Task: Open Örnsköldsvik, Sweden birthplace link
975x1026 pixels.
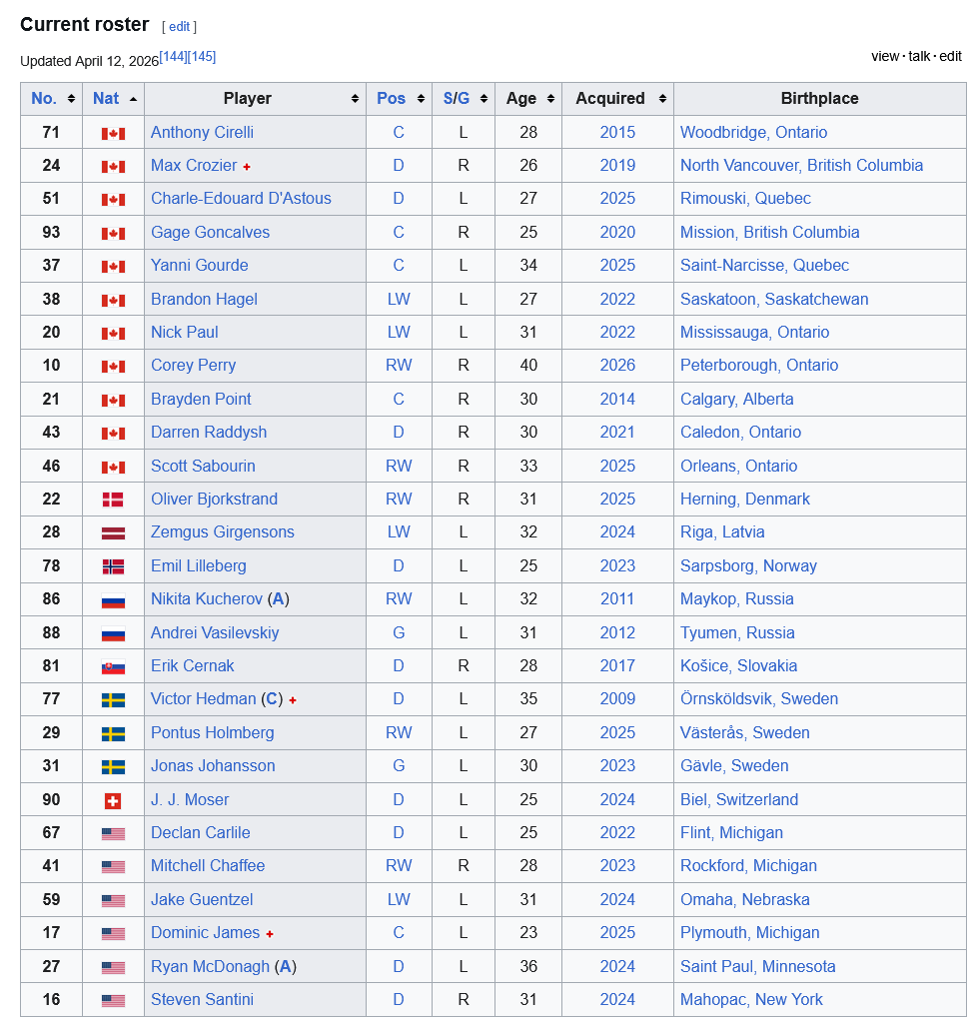Action: (759, 699)
